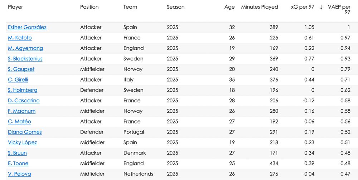Sort by VAEP per 97 header
Viewport: 358px width, 180px height.
point(339,10)
